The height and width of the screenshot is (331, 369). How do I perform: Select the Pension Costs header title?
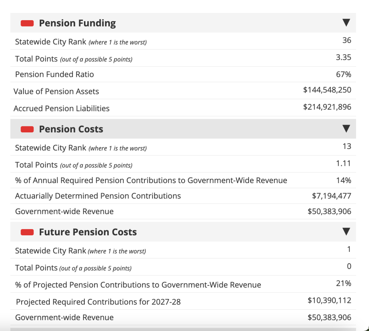pos(71,129)
